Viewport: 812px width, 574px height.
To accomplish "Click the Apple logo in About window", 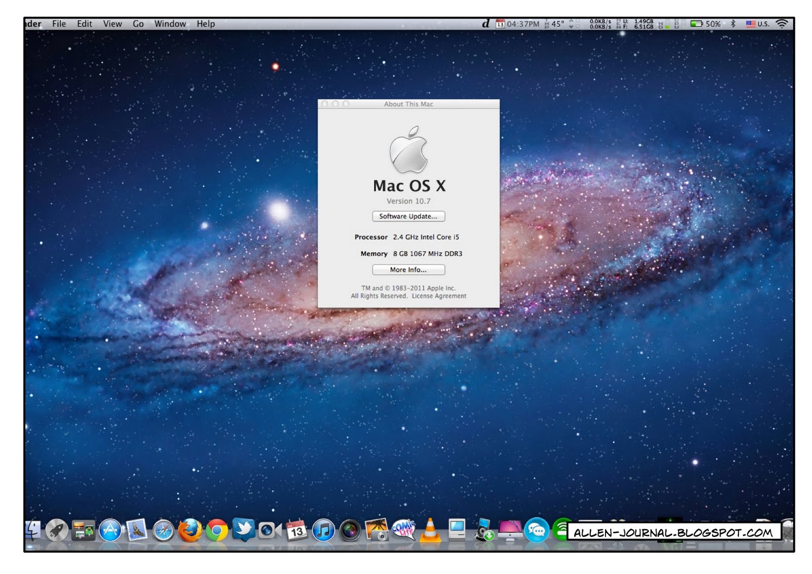I will click(409, 150).
